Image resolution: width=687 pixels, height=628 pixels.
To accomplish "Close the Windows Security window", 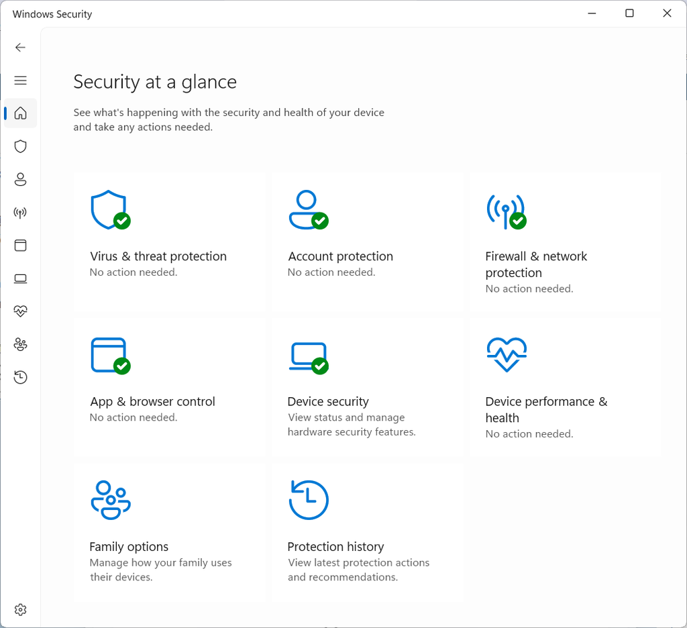I will pyautogui.click(x=667, y=13).
